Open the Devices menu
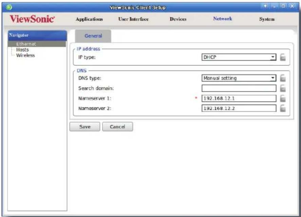The height and width of the screenshot is (217, 301). (x=178, y=19)
